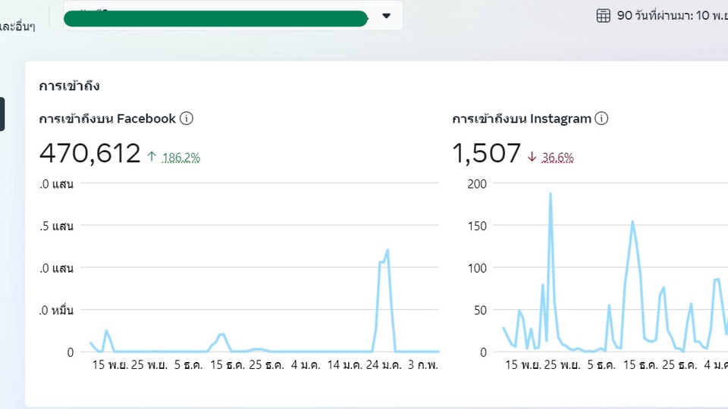The image size is (728, 409).
Task: Select the Facebook reach total 470,612
Action: pyautogui.click(x=89, y=154)
